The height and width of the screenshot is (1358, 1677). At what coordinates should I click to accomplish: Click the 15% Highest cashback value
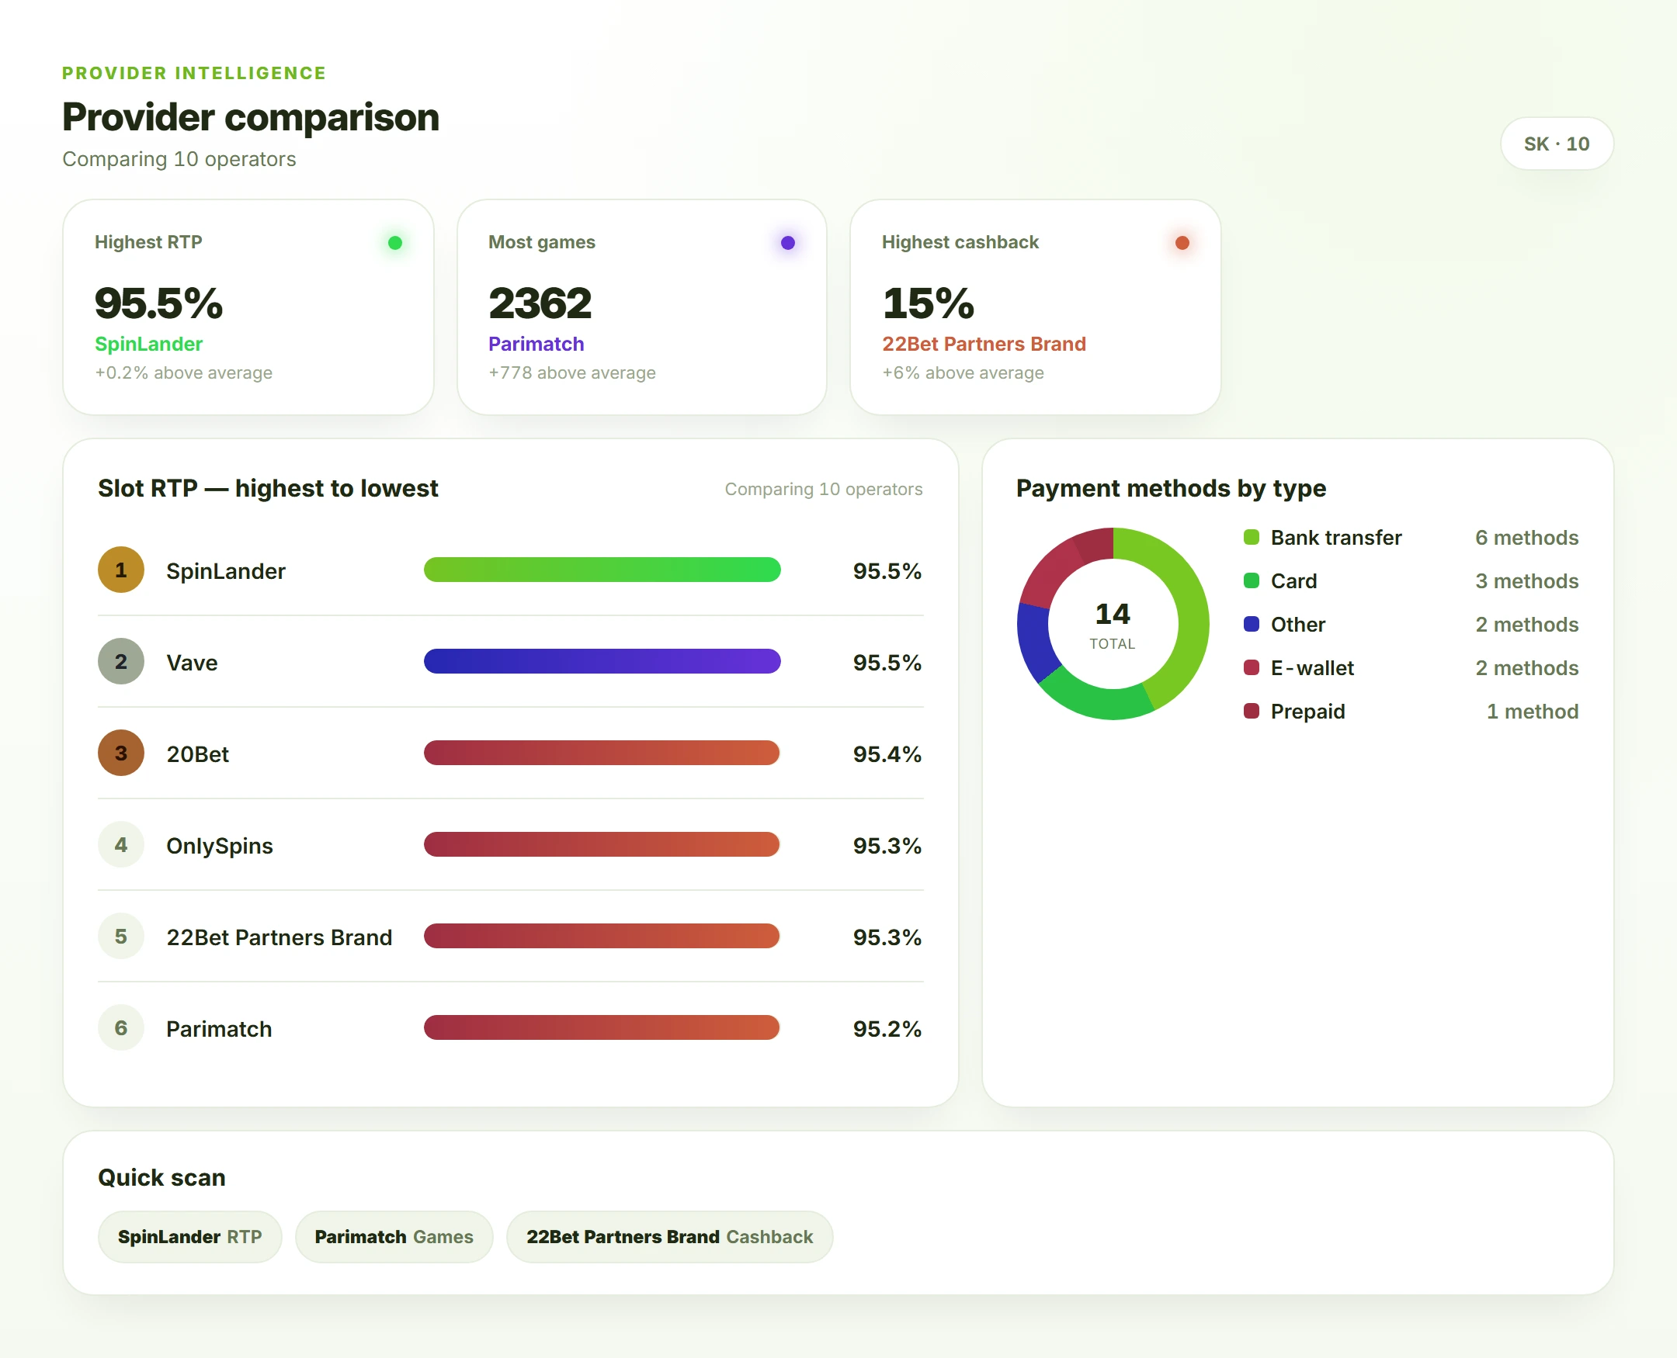(x=928, y=303)
